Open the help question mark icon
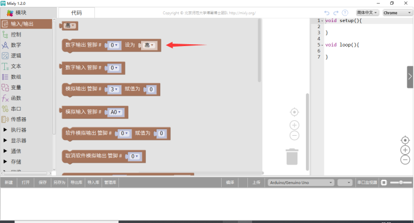Viewport: 414px width, 223px height. pyautogui.click(x=345, y=13)
